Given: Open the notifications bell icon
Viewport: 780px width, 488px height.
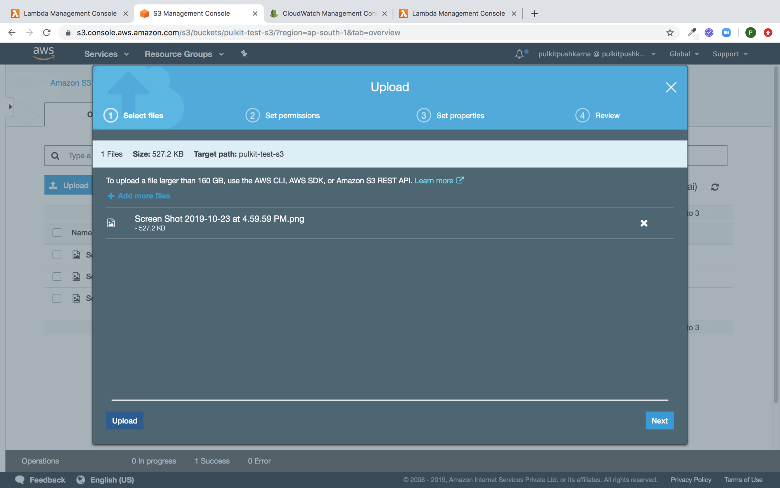Looking at the screenshot, I should point(519,54).
